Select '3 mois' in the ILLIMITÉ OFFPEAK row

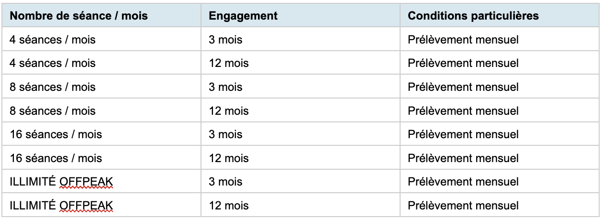(x=225, y=182)
